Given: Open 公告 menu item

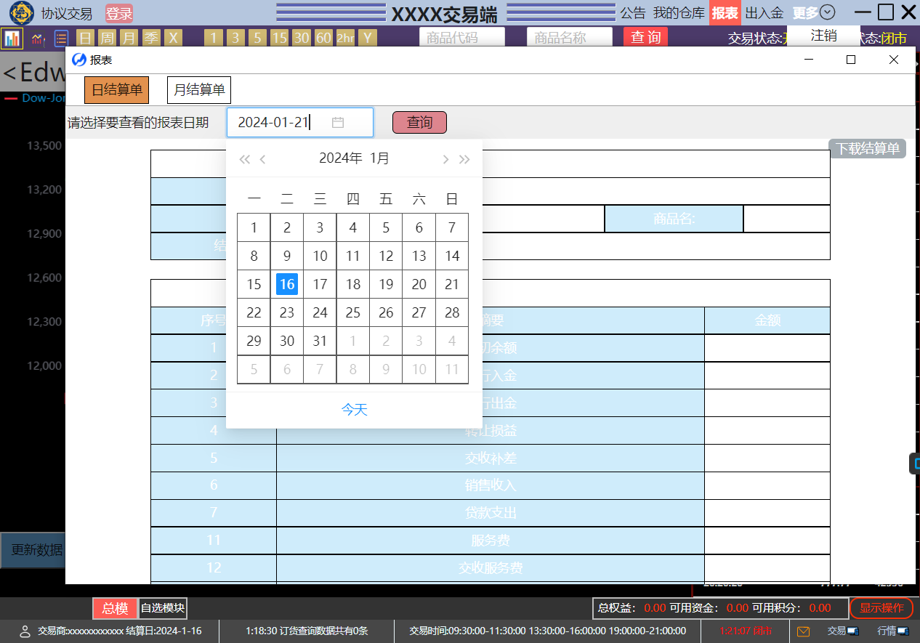Looking at the screenshot, I should point(633,12).
